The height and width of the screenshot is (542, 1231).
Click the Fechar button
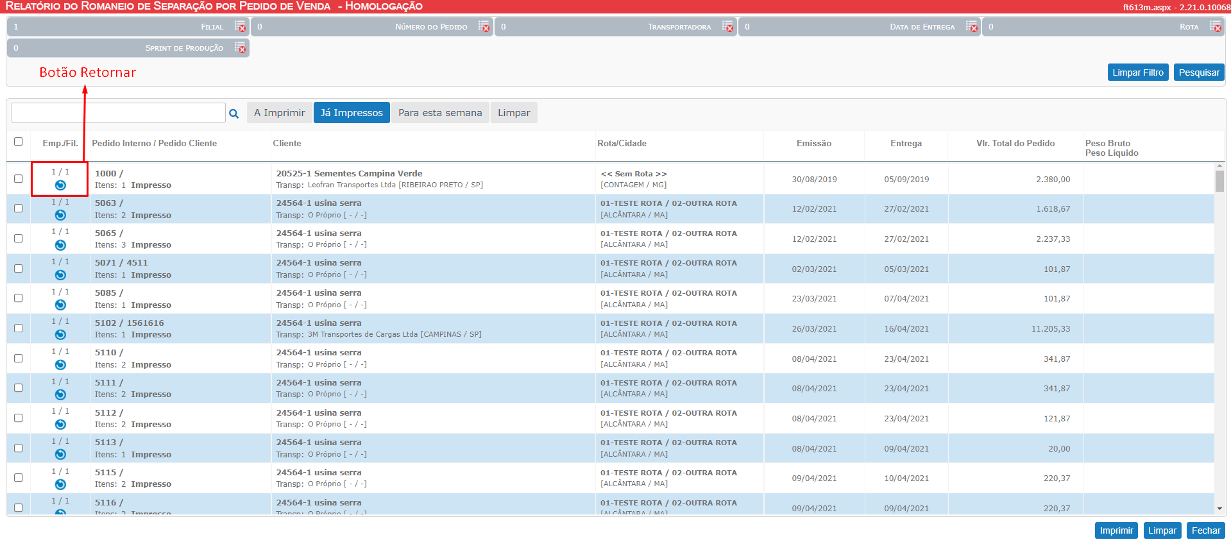click(1206, 530)
